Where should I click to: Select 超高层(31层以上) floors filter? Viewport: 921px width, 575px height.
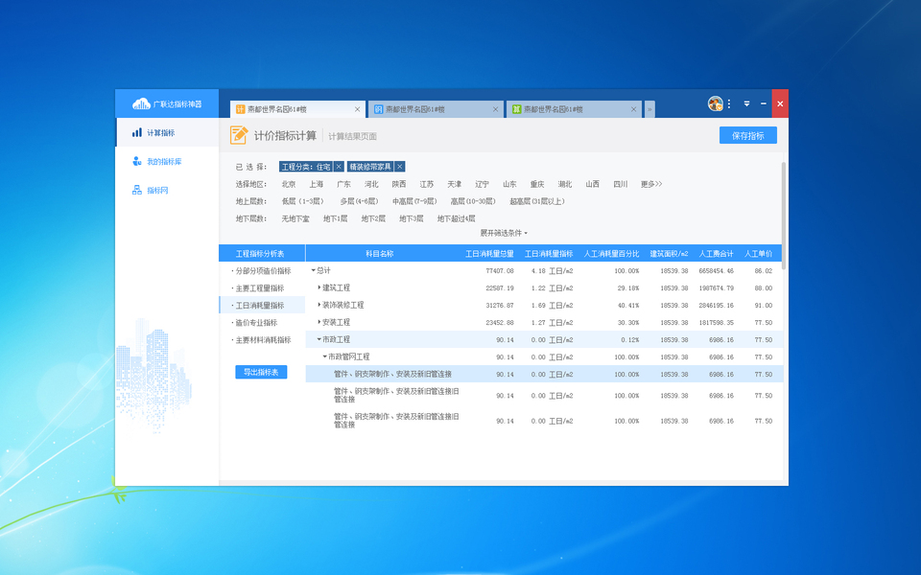click(x=537, y=201)
